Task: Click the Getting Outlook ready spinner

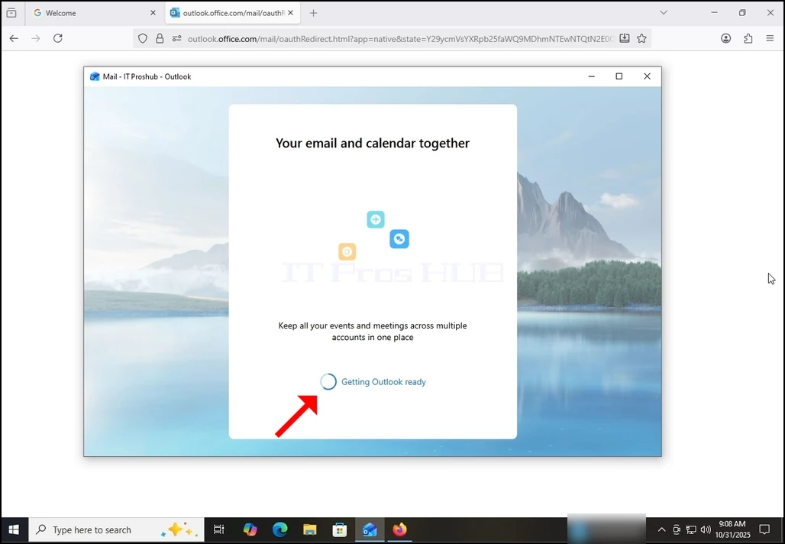Action: [328, 382]
